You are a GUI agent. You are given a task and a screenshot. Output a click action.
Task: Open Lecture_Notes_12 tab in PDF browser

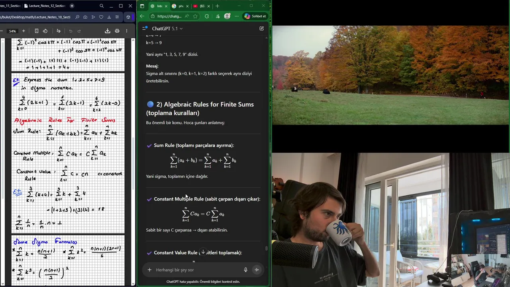[45, 6]
